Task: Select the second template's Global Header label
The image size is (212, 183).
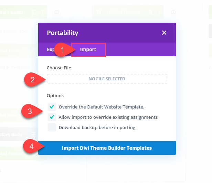Action: click(124, 12)
